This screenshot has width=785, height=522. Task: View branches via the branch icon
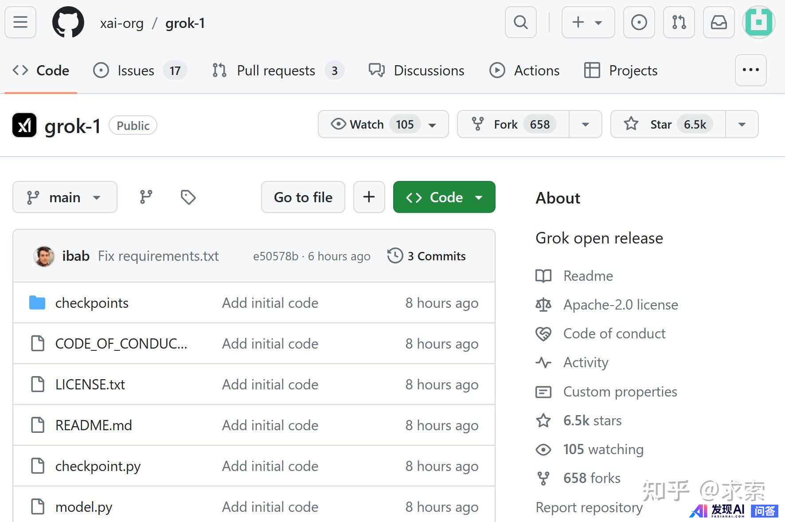point(146,197)
